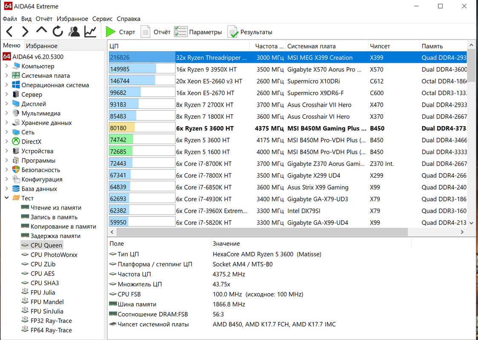Open the Избранное menu in menu bar
The image size is (478, 340).
point(72,19)
